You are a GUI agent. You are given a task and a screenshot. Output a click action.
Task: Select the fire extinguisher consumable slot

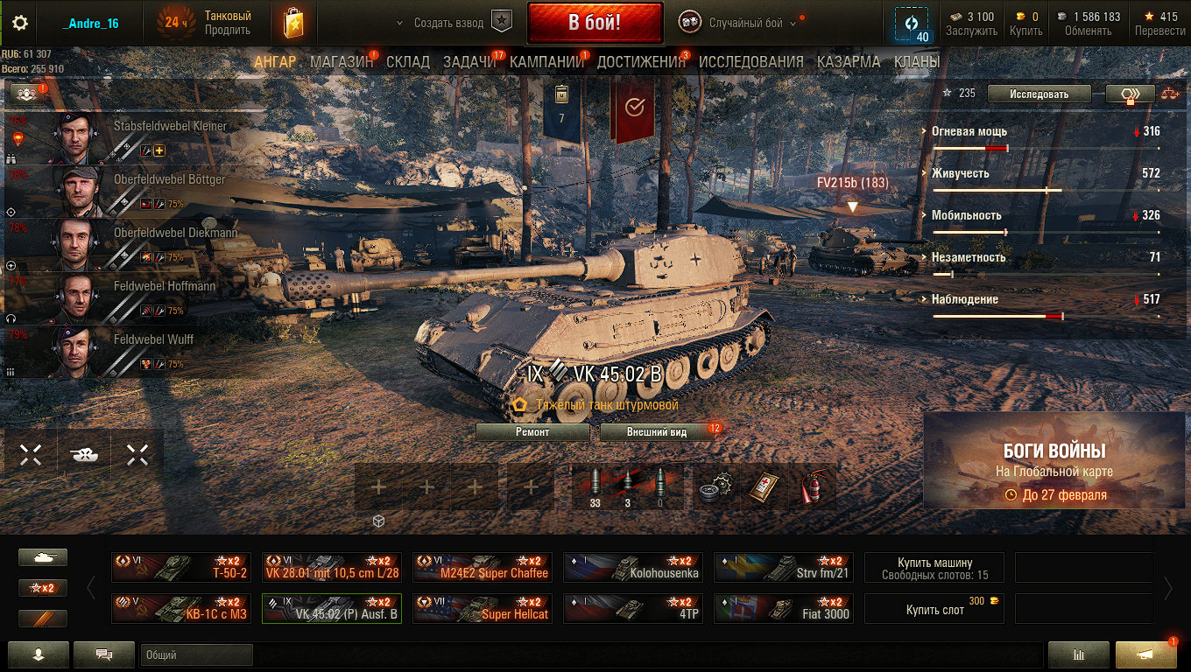pyautogui.click(x=811, y=487)
